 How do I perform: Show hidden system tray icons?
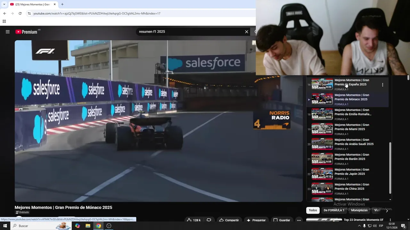click(x=359, y=226)
